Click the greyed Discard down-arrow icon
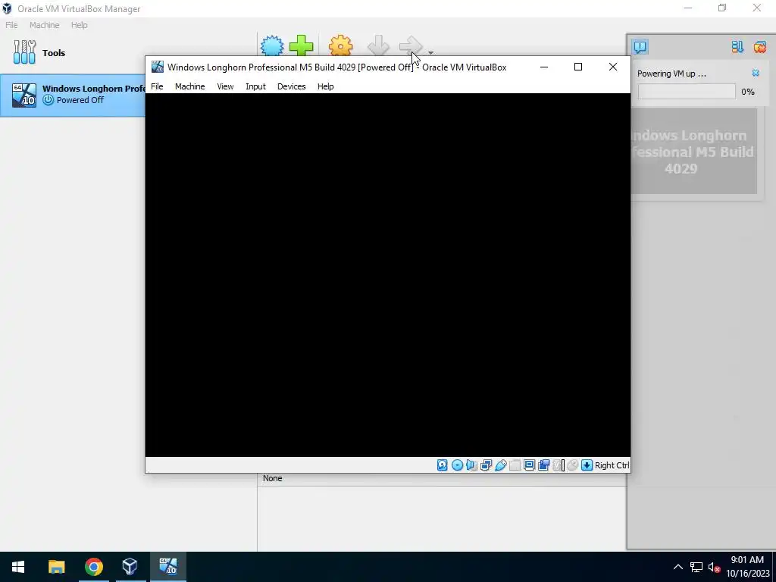 379,45
